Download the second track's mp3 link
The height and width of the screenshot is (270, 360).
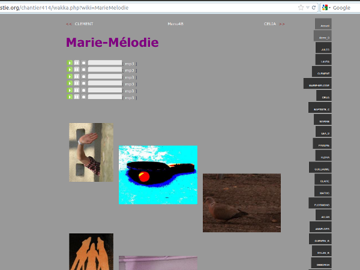click(130, 70)
